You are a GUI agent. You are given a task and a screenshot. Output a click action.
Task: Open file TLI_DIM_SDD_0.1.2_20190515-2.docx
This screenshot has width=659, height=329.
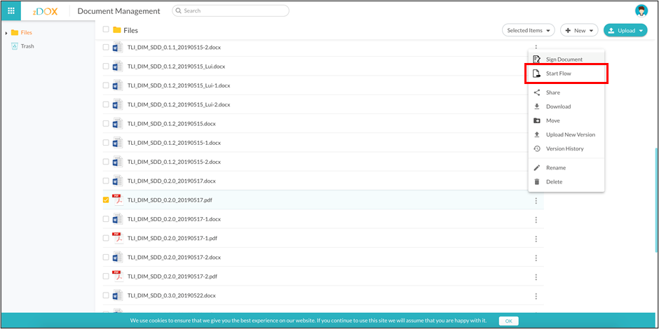point(174,162)
